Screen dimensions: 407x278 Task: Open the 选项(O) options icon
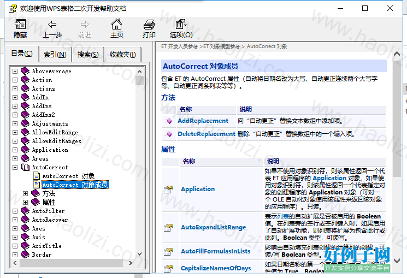(x=181, y=24)
